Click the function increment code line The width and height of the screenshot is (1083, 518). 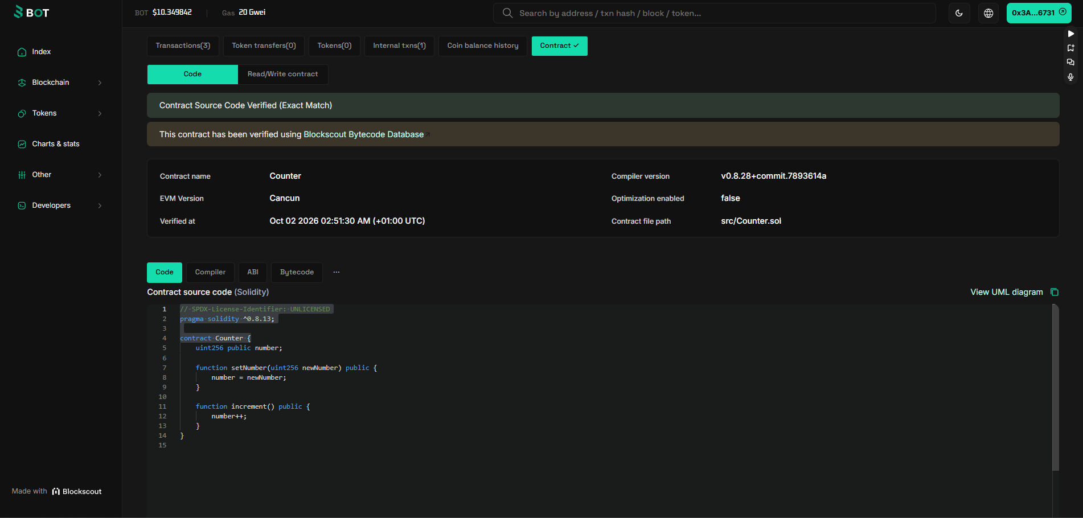tap(253, 406)
